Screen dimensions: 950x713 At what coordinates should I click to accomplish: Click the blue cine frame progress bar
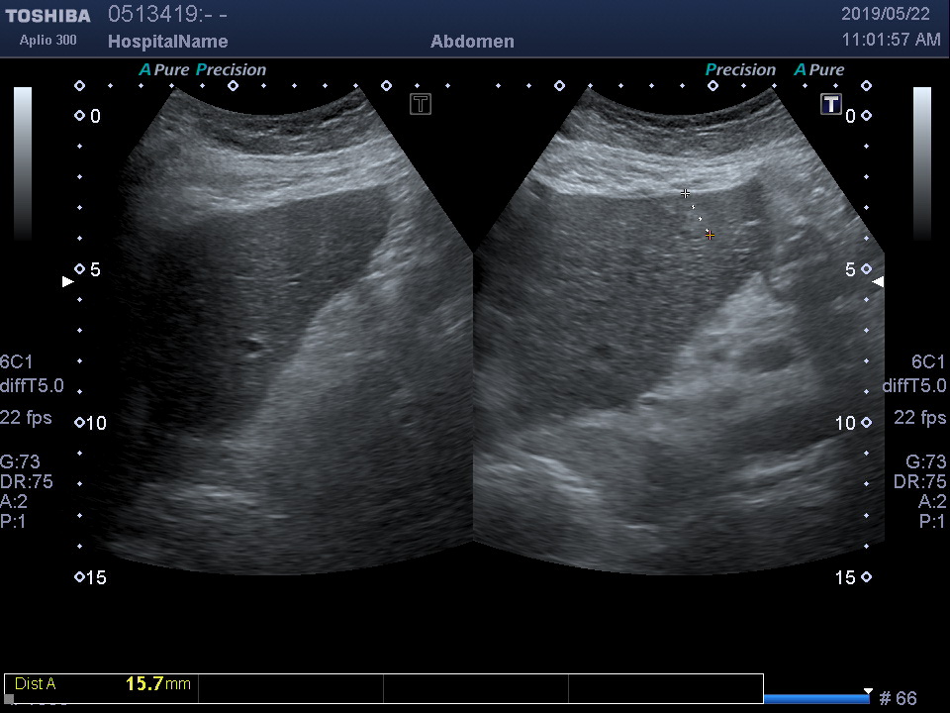(815, 699)
